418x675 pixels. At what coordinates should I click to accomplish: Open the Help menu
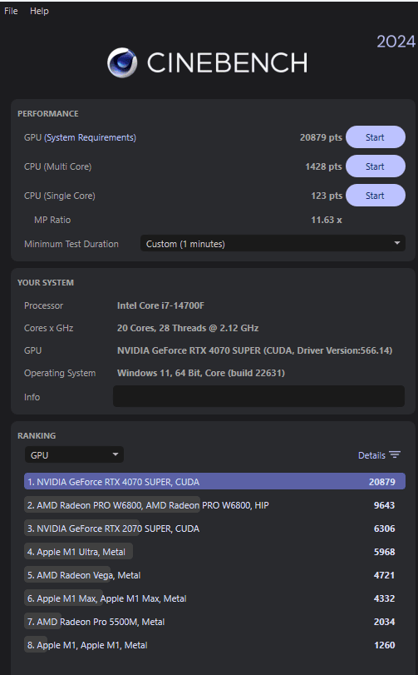tap(39, 11)
